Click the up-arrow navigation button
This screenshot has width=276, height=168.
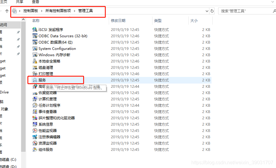(7, 11)
